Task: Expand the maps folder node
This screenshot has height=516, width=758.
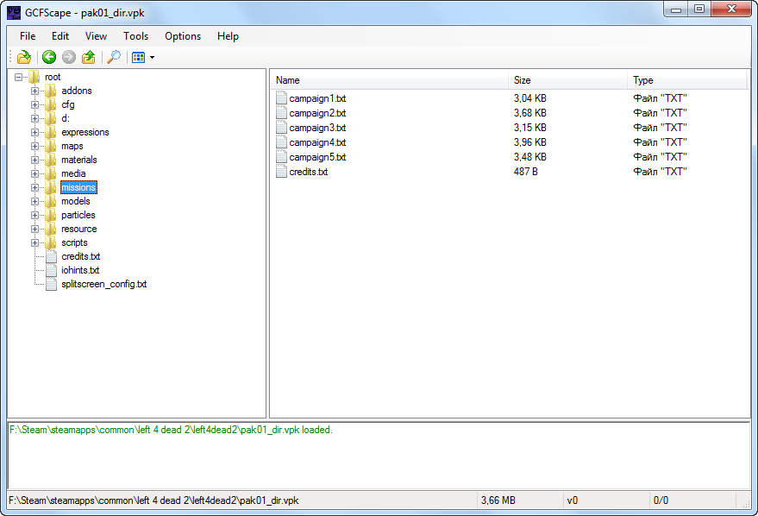Action: [x=34, y=146]
